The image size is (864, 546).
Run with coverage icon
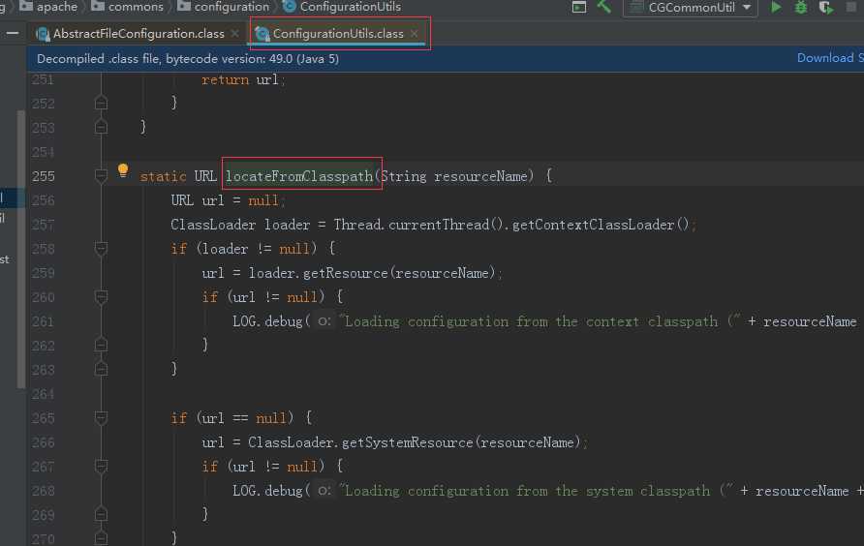point(826,7)
